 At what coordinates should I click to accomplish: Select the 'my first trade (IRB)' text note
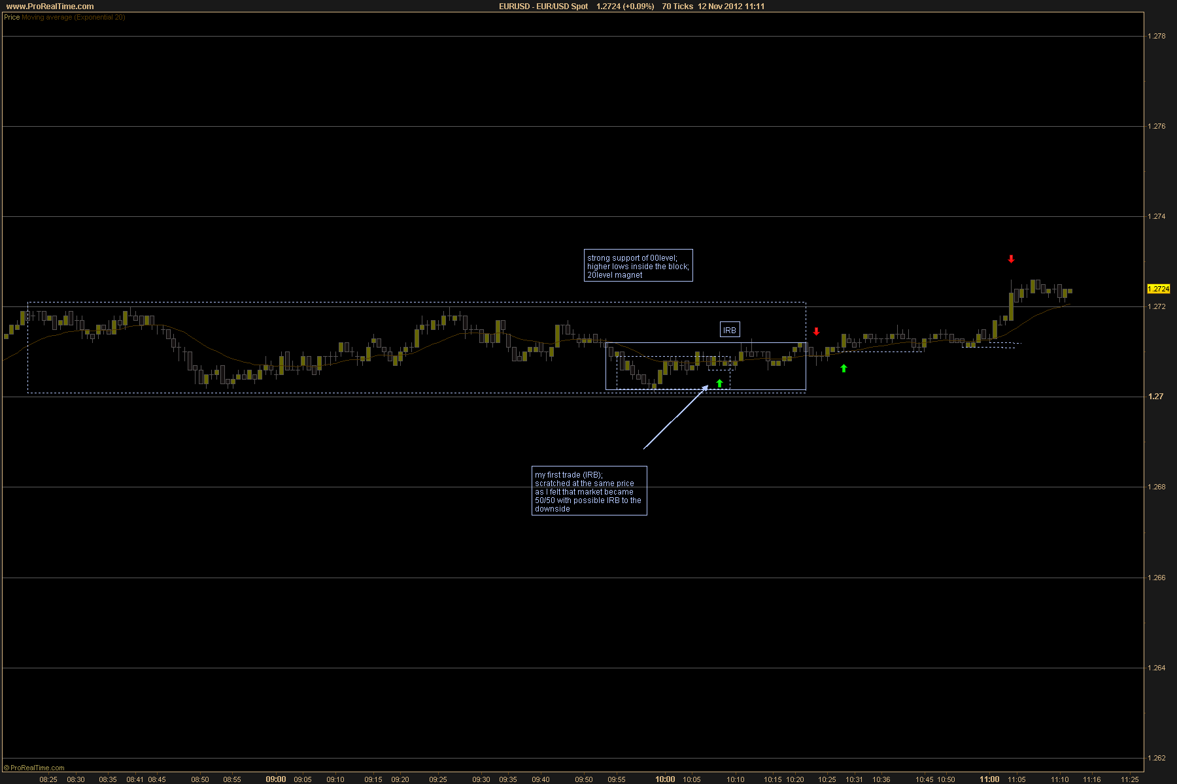[589, 491]
